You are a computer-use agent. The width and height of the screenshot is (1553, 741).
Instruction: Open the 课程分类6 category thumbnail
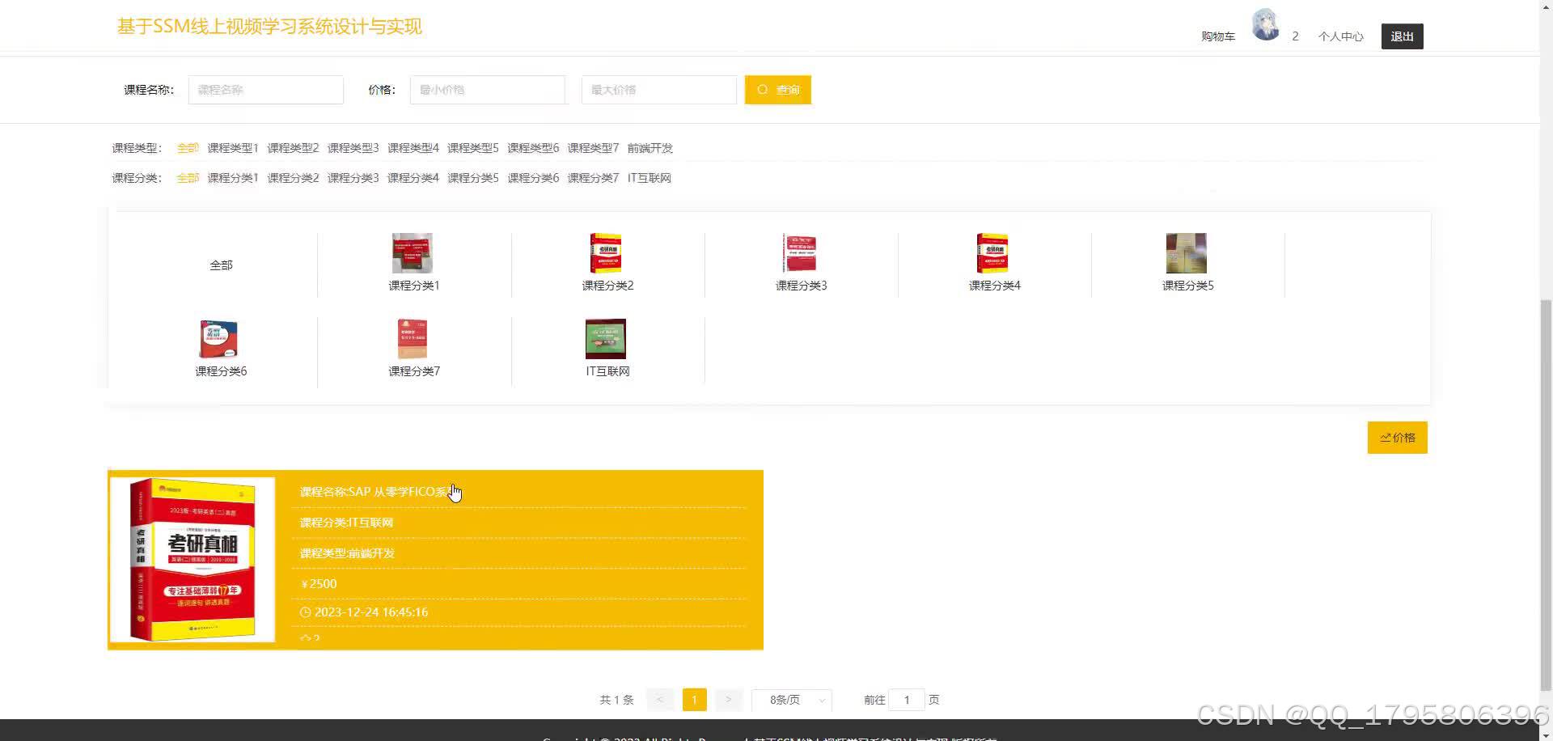[219, 339]
